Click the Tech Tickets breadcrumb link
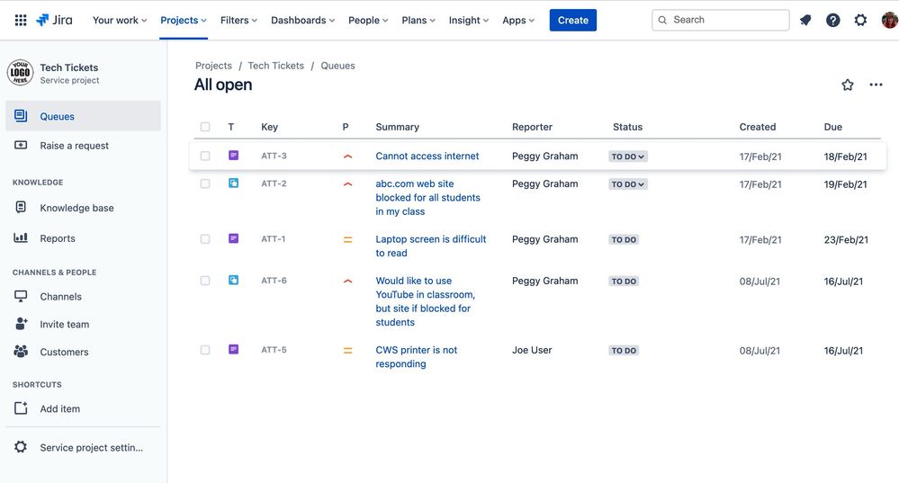899x483 pixels. [275, 66]
